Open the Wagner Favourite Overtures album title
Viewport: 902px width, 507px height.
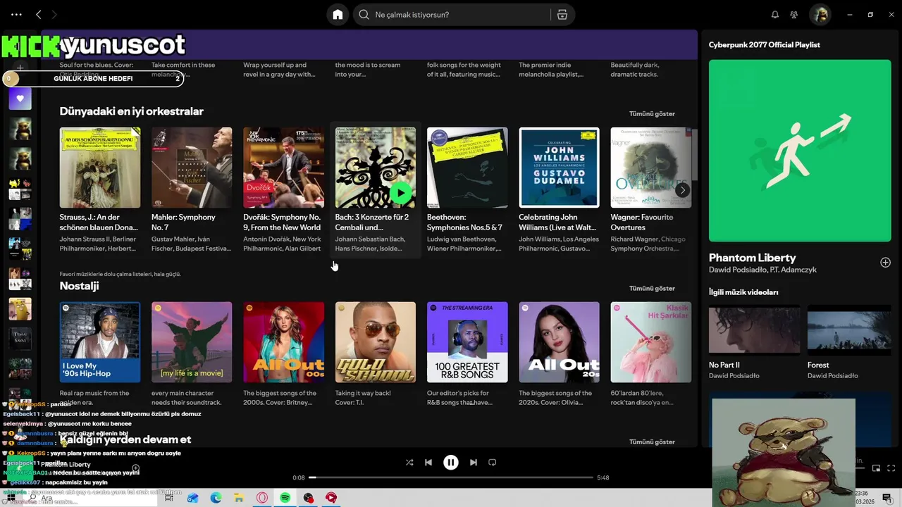642,222
